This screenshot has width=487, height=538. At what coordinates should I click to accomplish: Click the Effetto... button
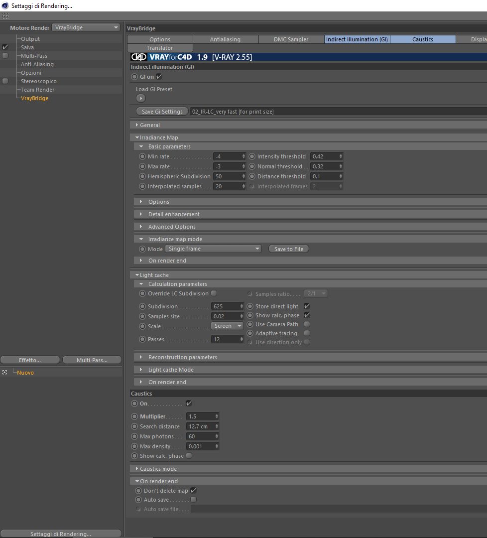click(x=30, y=360)
